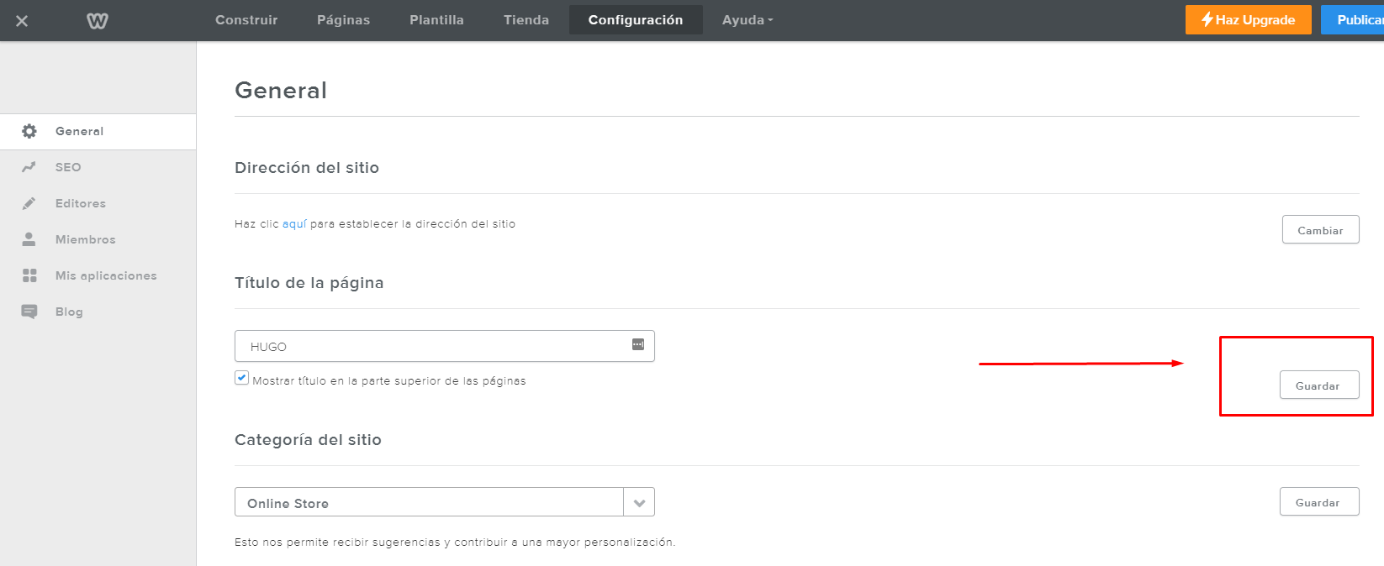1384x566 pixels.
Task: Click the lightning bolt on Haz Upgrade
Action: click(1207, 19)
